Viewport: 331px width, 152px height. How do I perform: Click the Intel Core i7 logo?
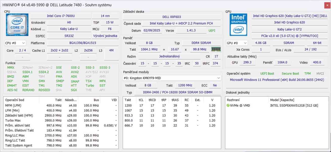tap(17, 25)
